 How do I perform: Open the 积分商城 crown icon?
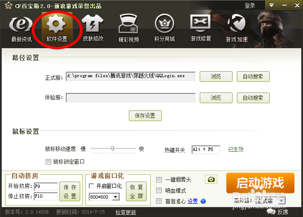164,23
